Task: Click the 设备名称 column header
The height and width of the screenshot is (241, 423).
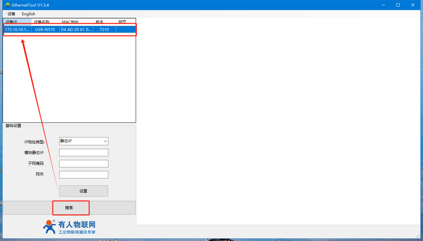Action: 46,21
